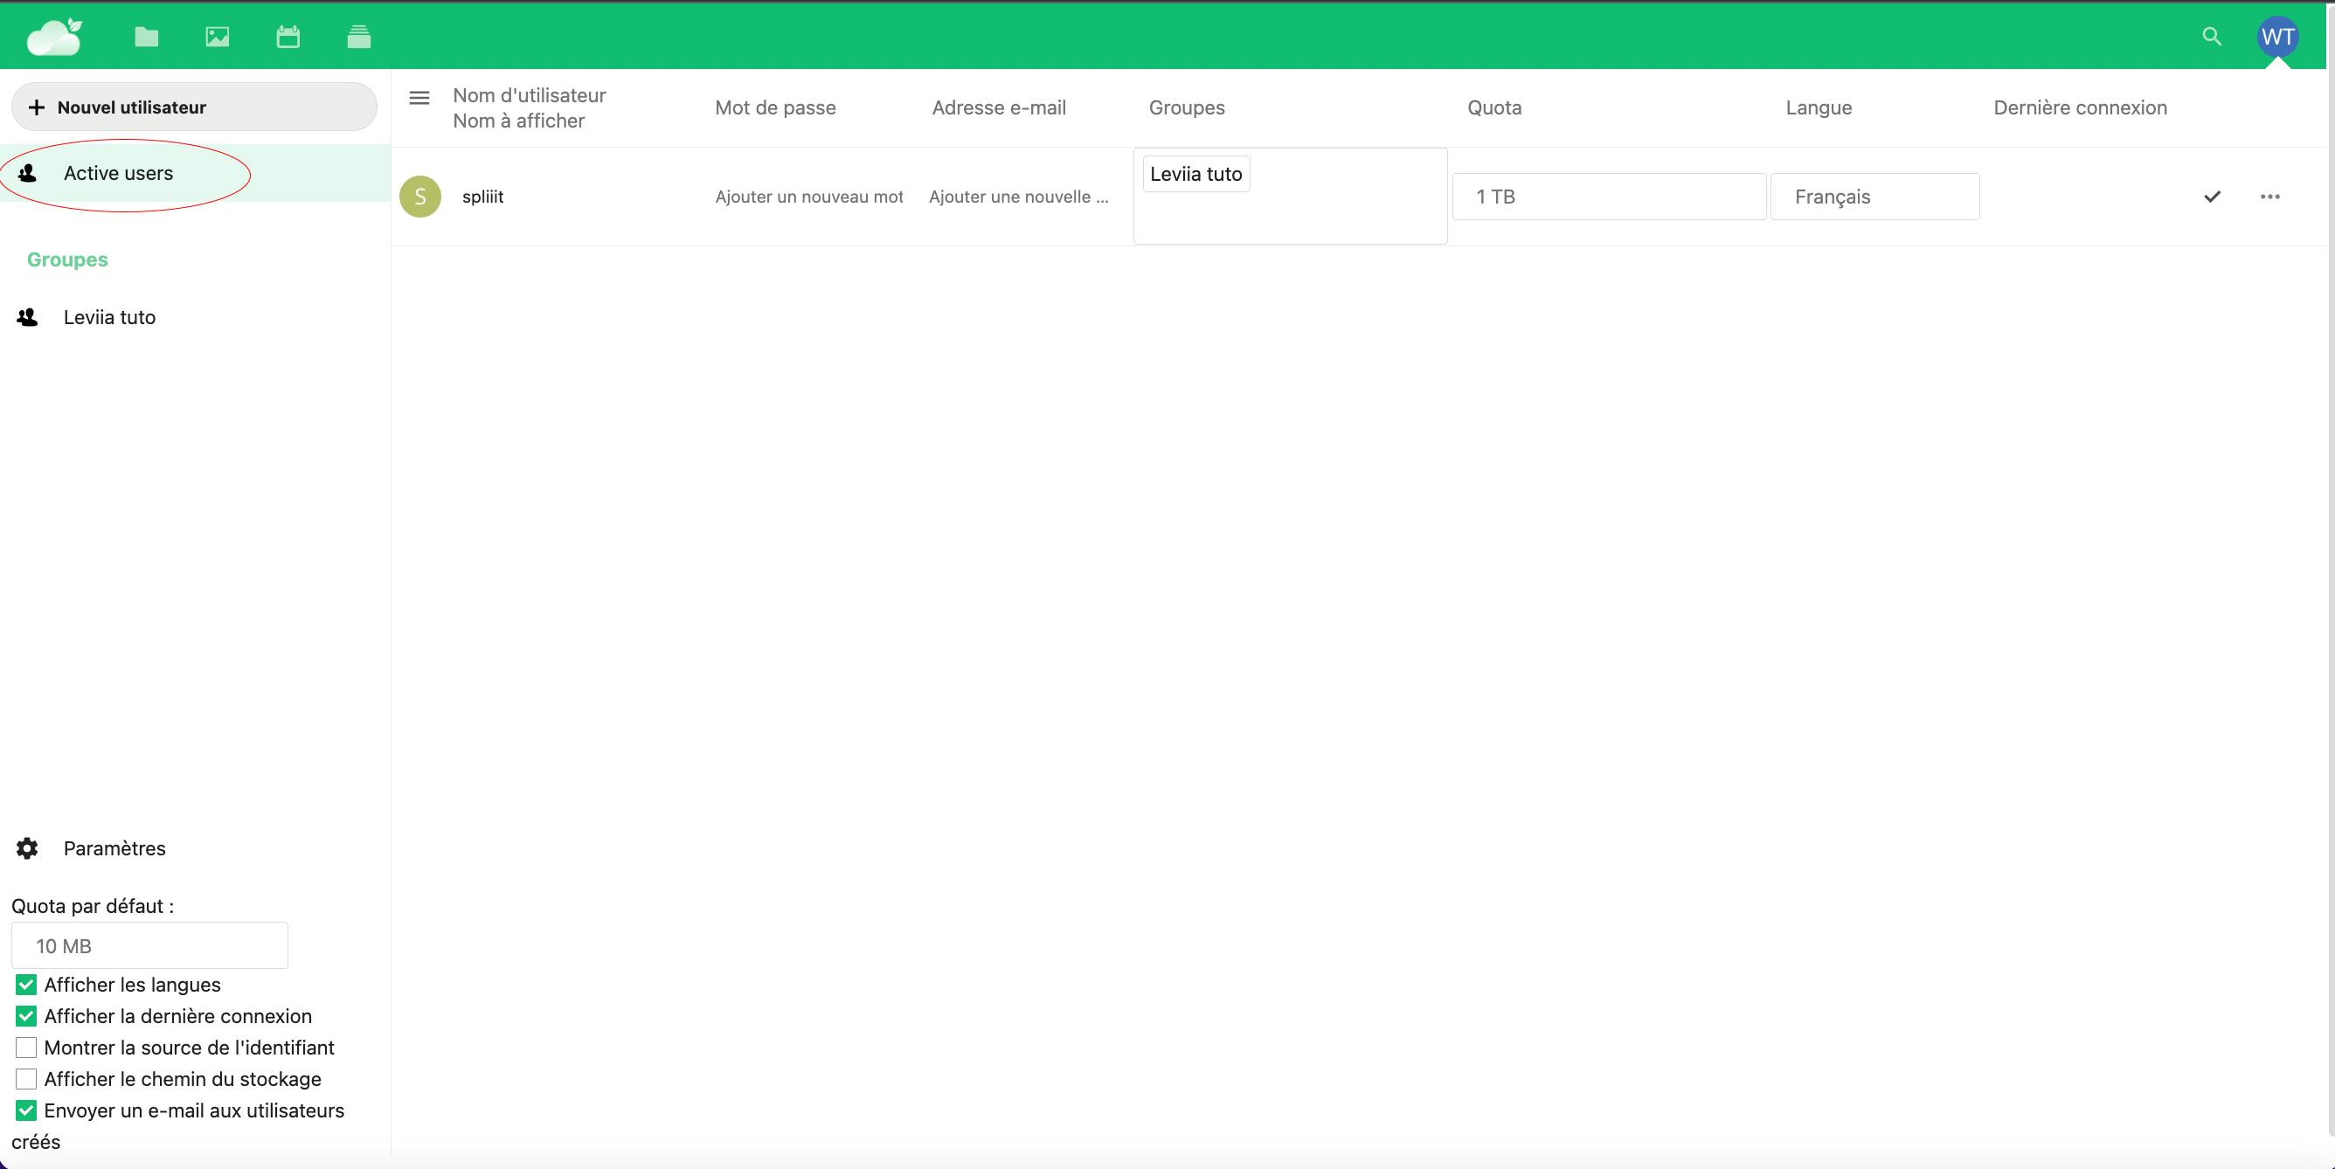2335x1169 pixels.
Task: Click the user avatar WT icon
Action: coord(2276,36)
